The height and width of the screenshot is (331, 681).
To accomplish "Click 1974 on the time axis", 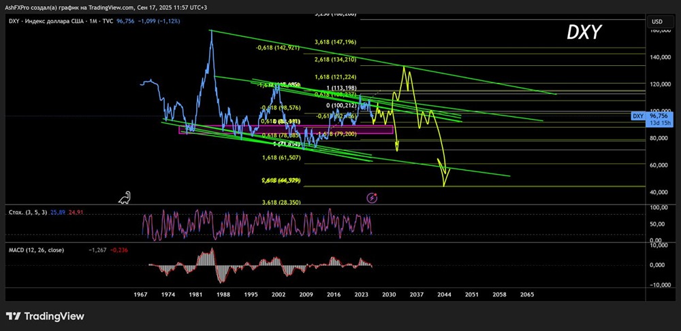I will tap(168, 294).
